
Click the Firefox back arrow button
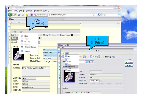(x=10, y=15)
